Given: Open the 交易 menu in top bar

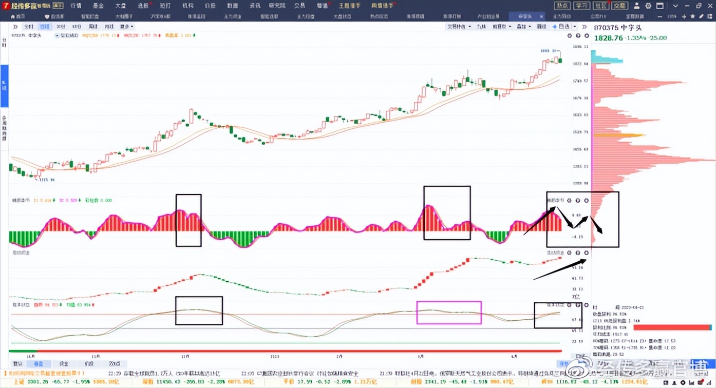Looking at the screenshot, I should 299,6.
